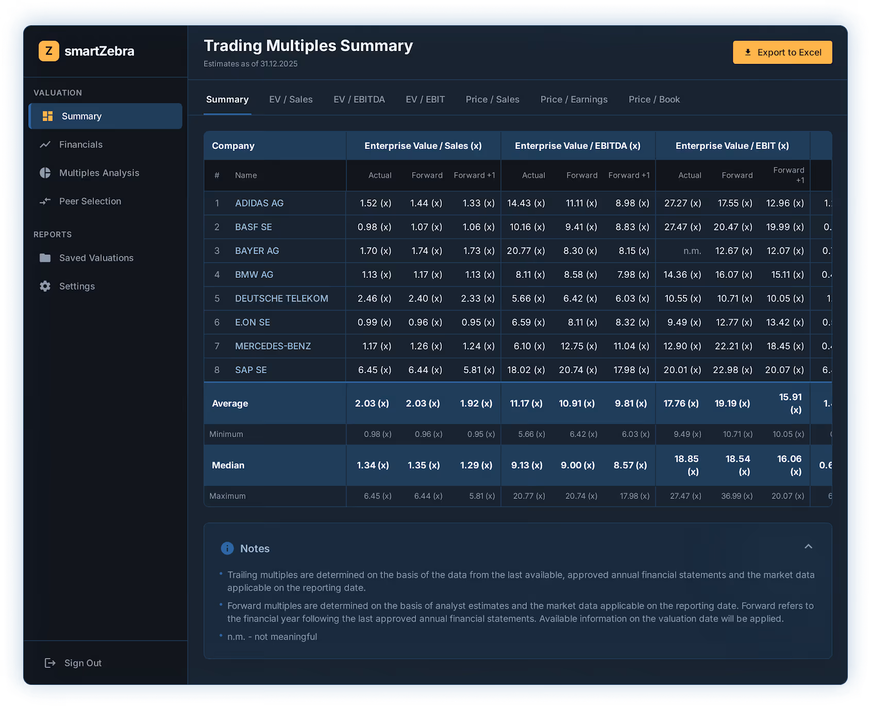871x706 pixels.
Task: Click the Peer Selection arrows icon
Action: click(45, 201)
